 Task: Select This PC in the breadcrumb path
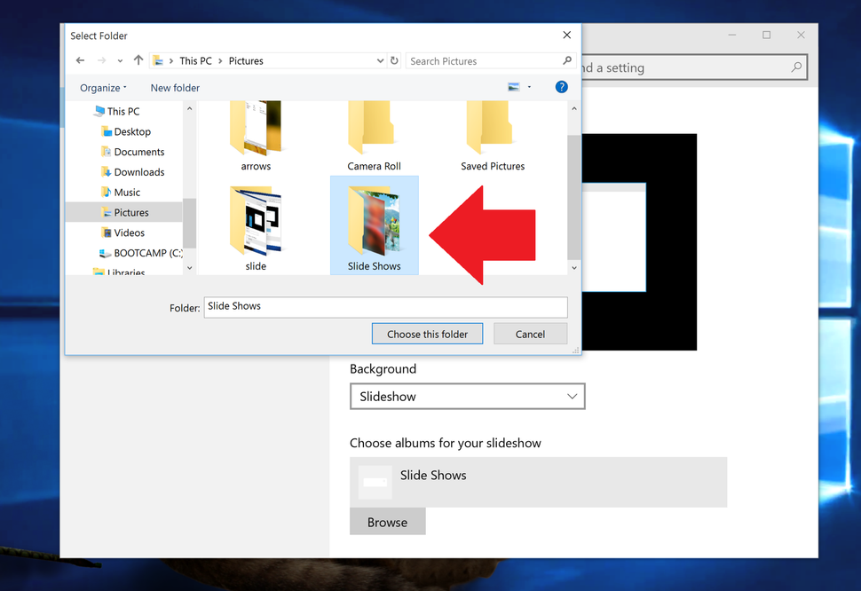[194, 60]
